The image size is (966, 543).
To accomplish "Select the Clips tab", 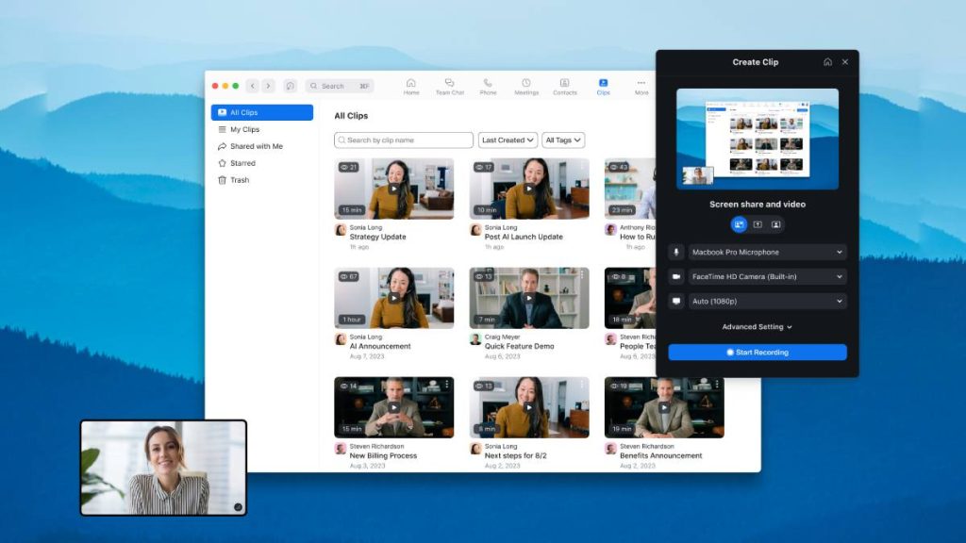I will pyautogui.click(x=603, y=87).
